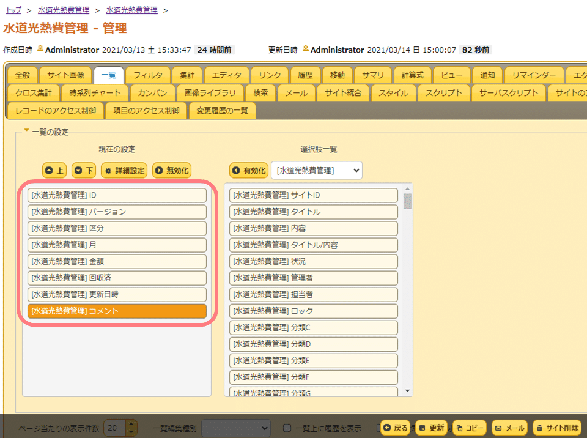Select 管理者 in the options list
The image size is (587, 438).
pos(313,278)
